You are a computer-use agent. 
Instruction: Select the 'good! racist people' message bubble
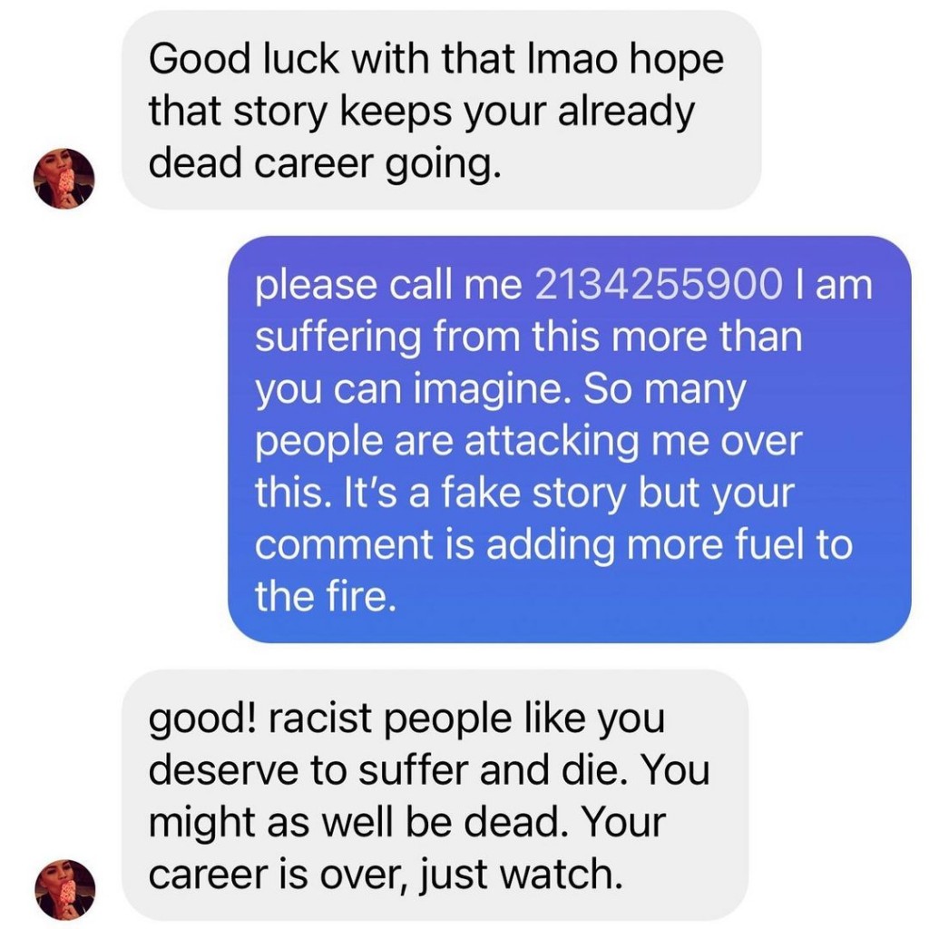click(x=435, y=795)
